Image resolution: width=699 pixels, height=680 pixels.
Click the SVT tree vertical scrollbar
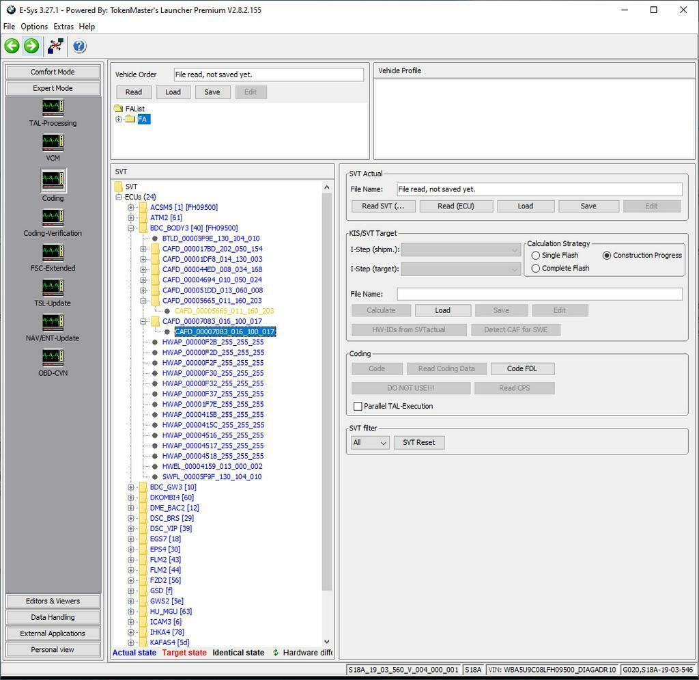point(327,393)
